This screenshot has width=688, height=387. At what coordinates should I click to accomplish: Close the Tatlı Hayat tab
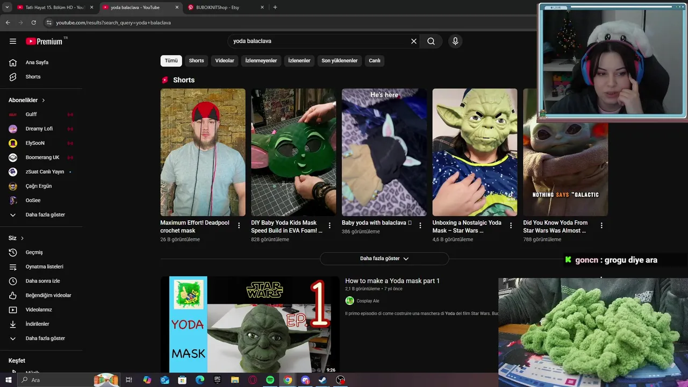pyautogui.click(x=92, y=8)
